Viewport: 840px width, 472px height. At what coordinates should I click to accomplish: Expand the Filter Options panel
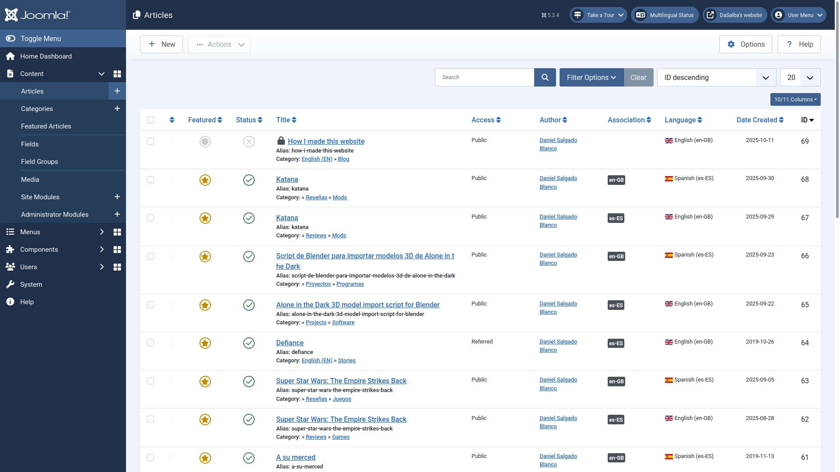click(x=591, y=77)
